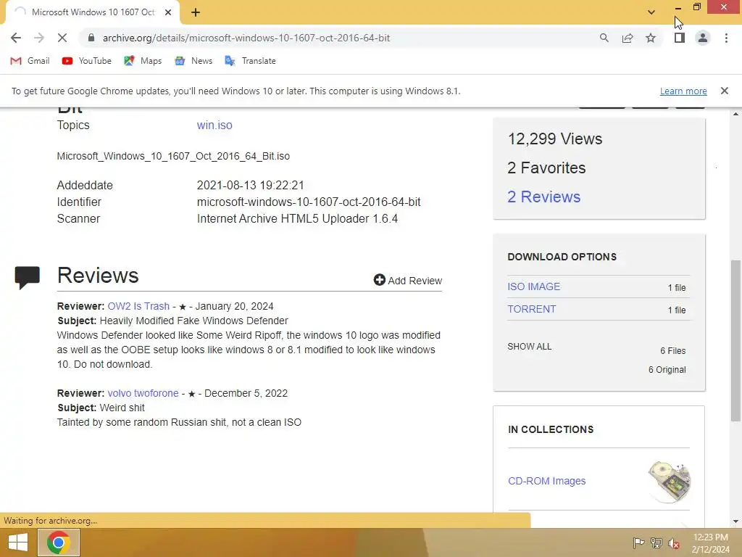This screenshot has height=557, width=742.
Task: Open reviewer volvo twoforone profile
Action: coord(143,393)
